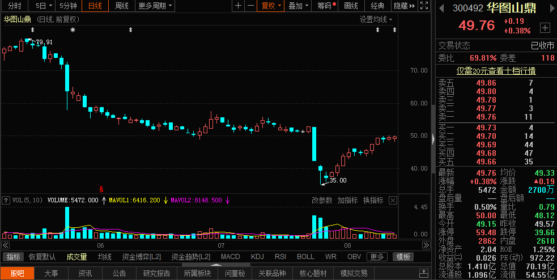The height and width of the screenshot is (280, 557).
Task: Expand the bottom panel handle
Action: (216, 265)
